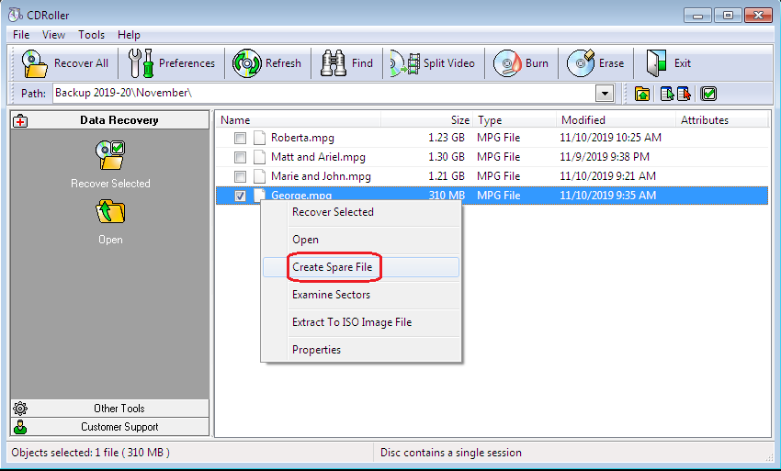Sort by the Attributes column header
The width and height of the screenshot is (781, 471).
pyautogui.click(x=721, y=120)
